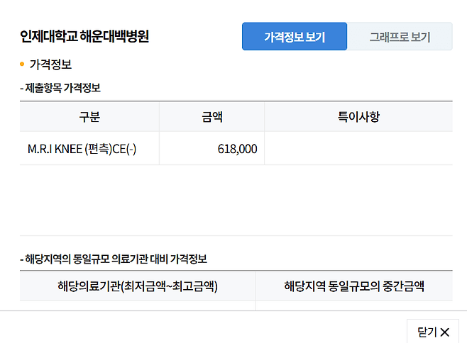Image resolution: width=467 pixels, height=343 pixels.
Task: Select the 해당지역 동일규모의 중간금액 header
Action: pos(354,286)
